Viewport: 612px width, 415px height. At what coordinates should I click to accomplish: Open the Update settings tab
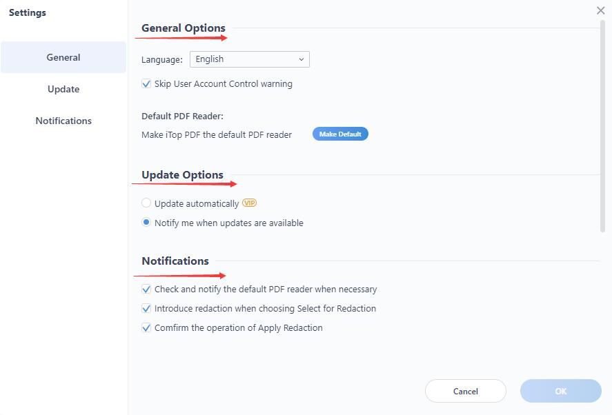[x=63, y=90]
